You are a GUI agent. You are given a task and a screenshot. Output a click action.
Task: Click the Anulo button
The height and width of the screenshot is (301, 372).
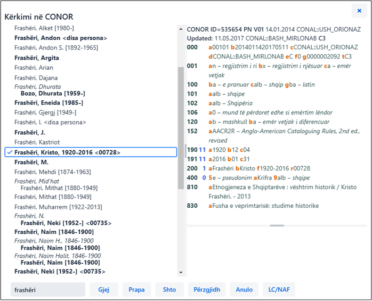pyautogui.click(x=244, y=290)
